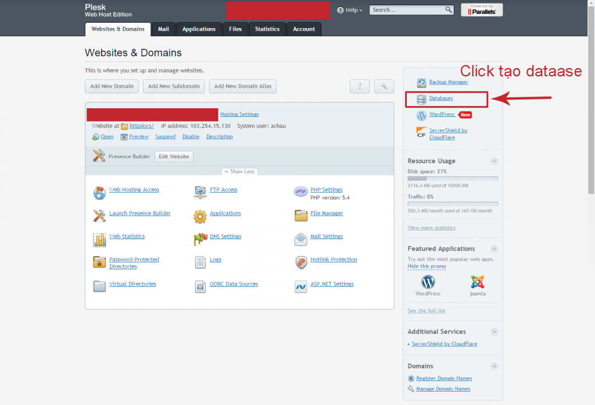Click Show Less to collapse tools
This screenshot has width=595, height=405.
(239, 172)
